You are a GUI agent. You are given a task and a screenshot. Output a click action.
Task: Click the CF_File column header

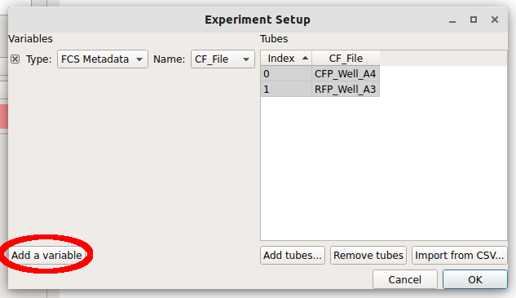point(346,58)
